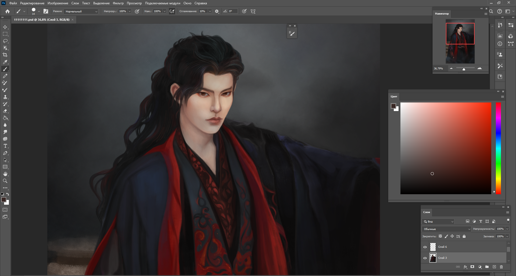
Task: Click the hue spectrum slider
Action: [498, 148]
